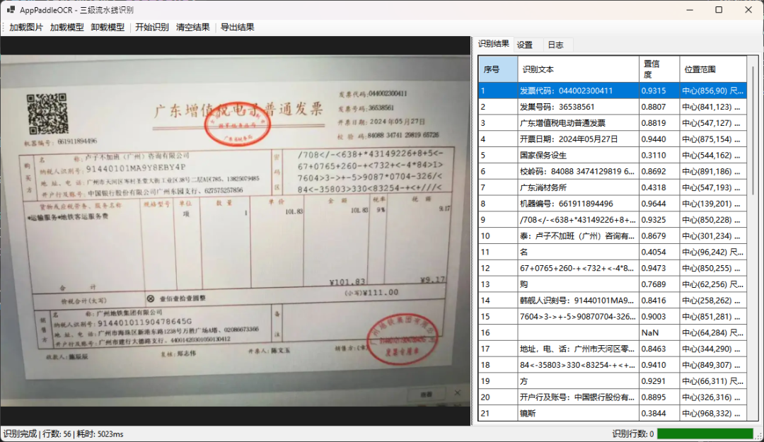Click status text 识别完成 行数 56
This screenshot has height=442, width=764.
pyautogui.click(x=64, y=434)
